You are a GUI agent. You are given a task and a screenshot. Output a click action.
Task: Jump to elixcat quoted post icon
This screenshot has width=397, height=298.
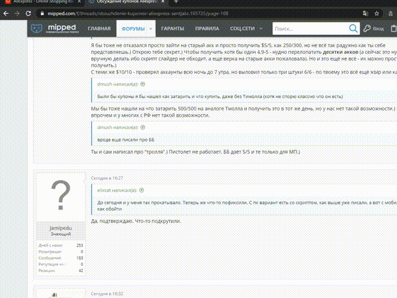coord(141,191)
